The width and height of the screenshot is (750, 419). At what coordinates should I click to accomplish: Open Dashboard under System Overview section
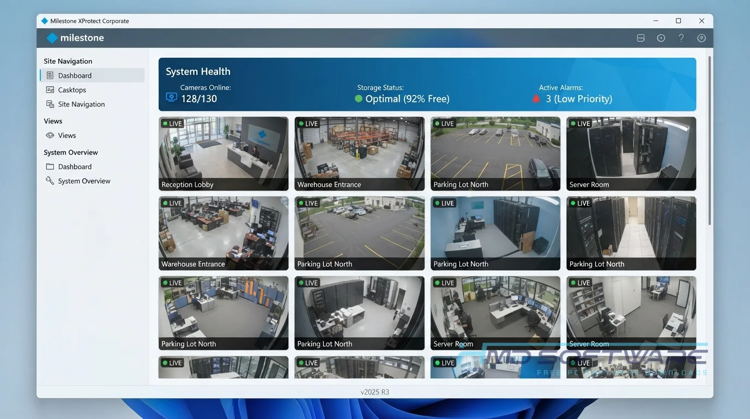click(92, 167)
